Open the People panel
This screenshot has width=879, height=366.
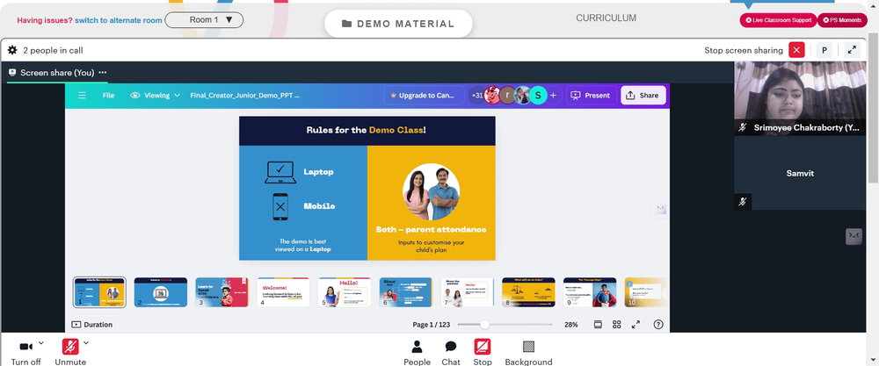417,353
